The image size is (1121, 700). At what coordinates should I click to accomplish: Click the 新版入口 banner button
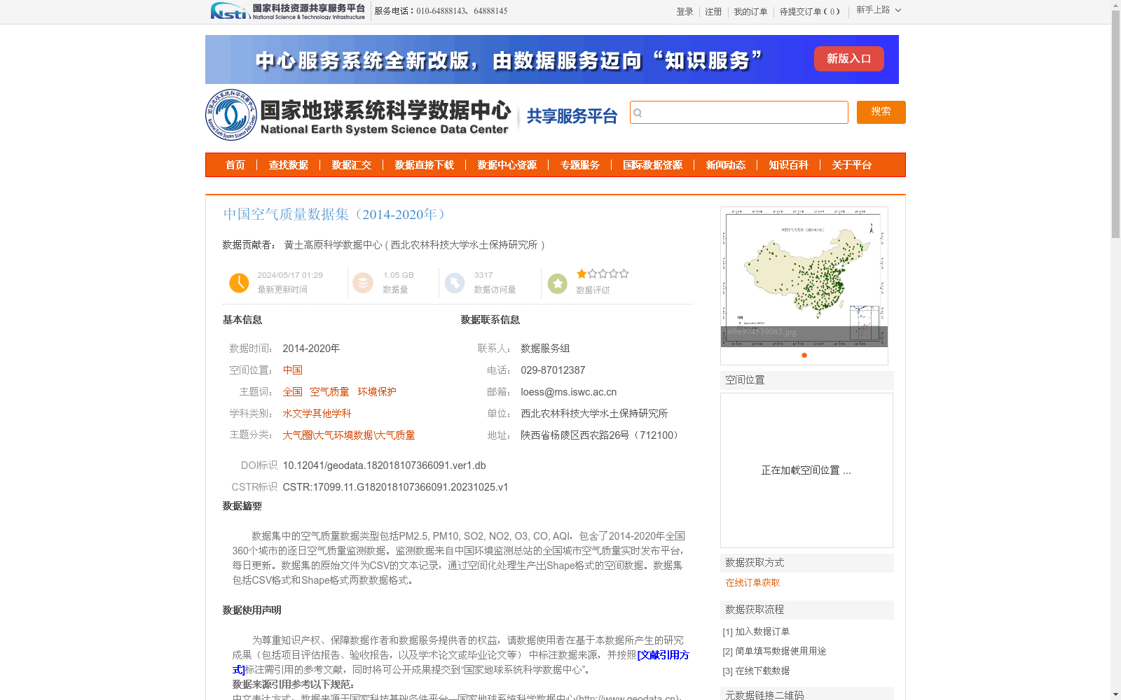click(x=848, y=59)
